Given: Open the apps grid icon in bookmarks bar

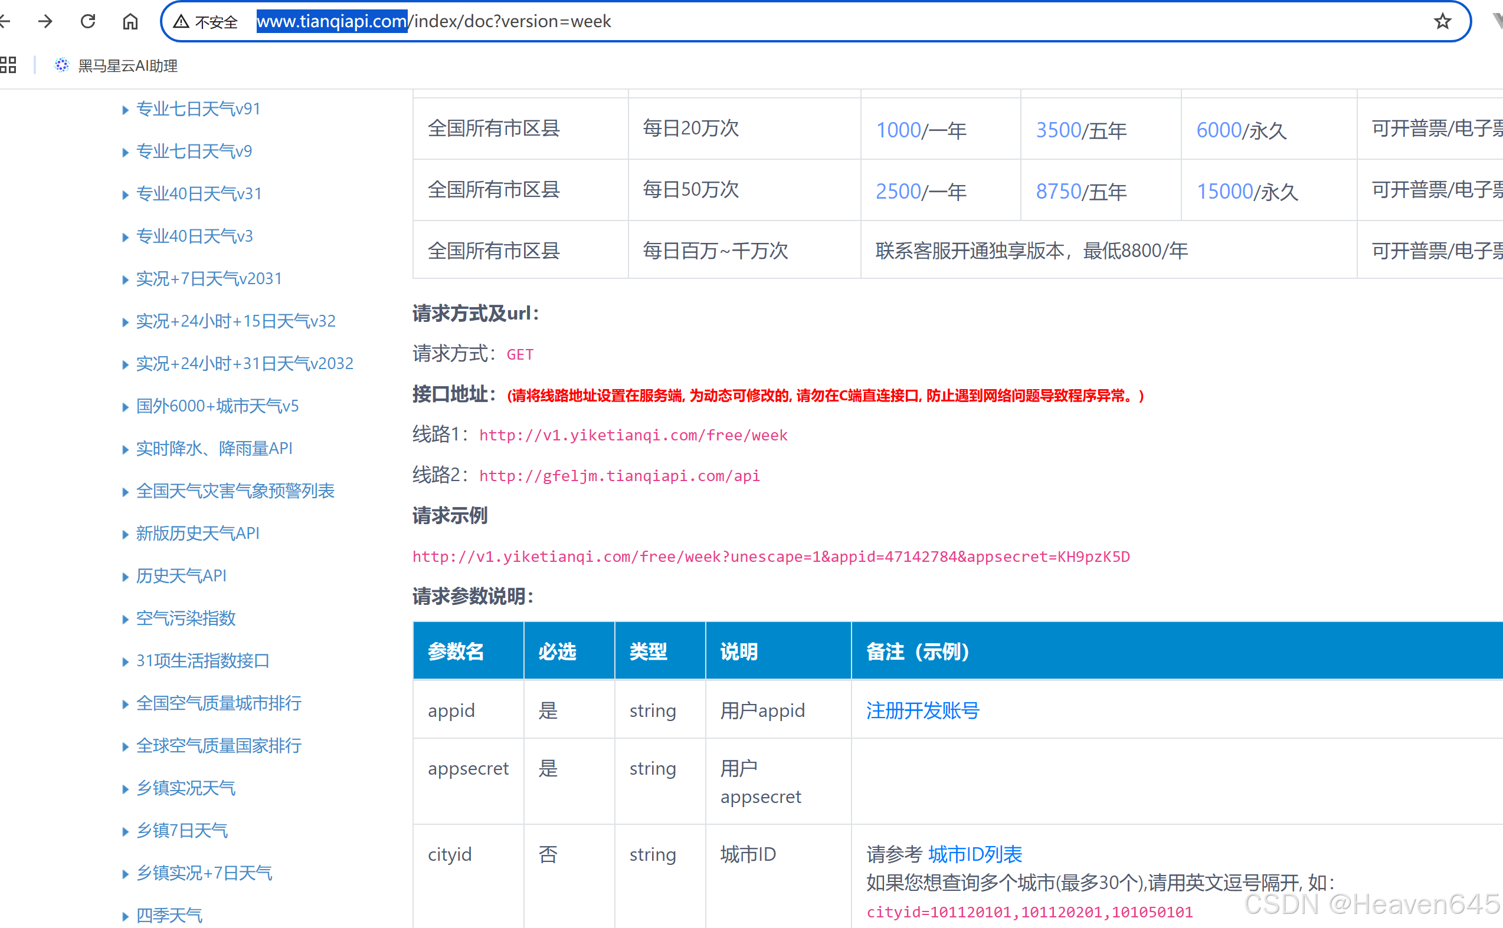Looking at the screenshot, I should [8, 65].
